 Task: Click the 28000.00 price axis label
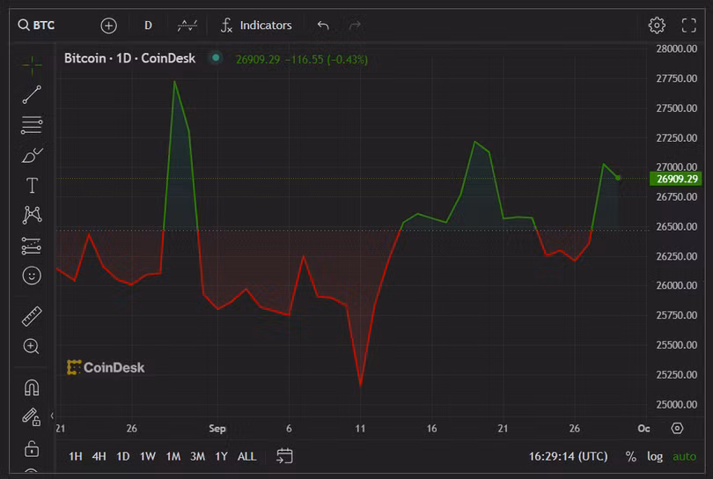tap(676, 48)
